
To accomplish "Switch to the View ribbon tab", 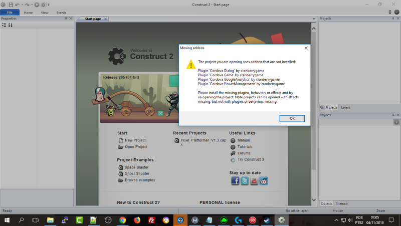I will point(45,13).
